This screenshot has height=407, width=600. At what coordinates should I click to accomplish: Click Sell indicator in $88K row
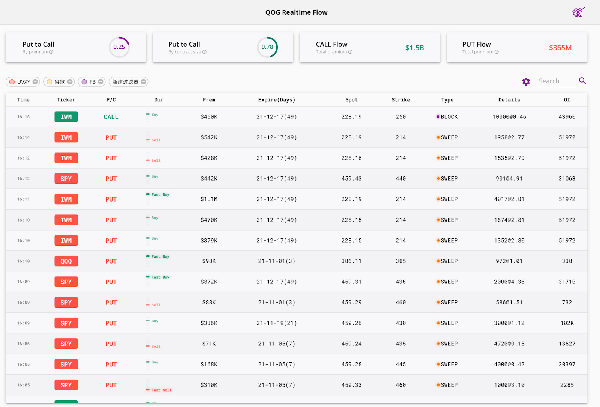153,305
